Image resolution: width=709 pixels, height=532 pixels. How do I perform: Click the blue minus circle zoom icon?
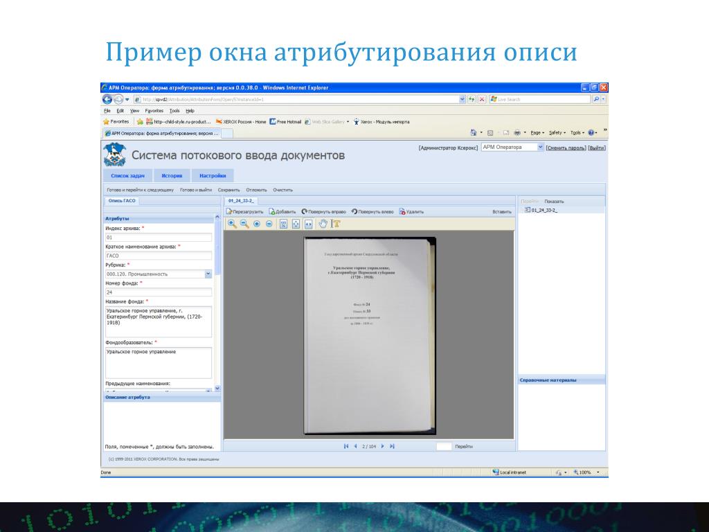[269, 224]
